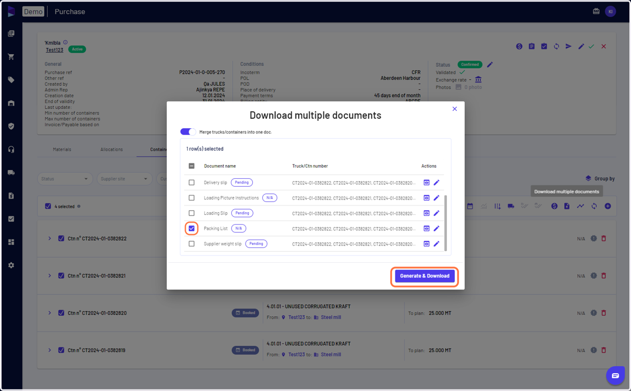Viewport: 631px width, 391px height.
Task: Close the Download multiple documents dialog
Action: (455, 109)
